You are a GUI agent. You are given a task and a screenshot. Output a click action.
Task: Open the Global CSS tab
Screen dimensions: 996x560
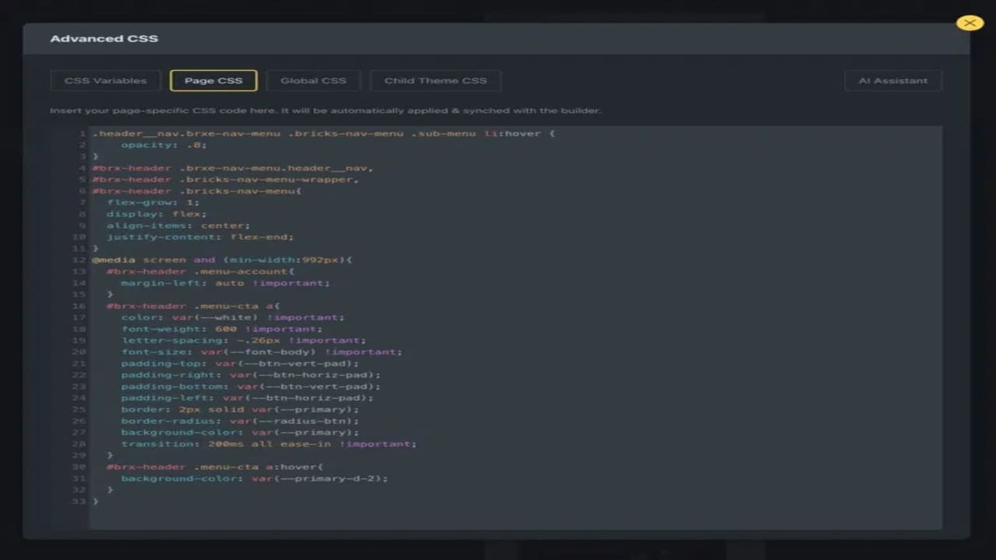pos(313,81)
